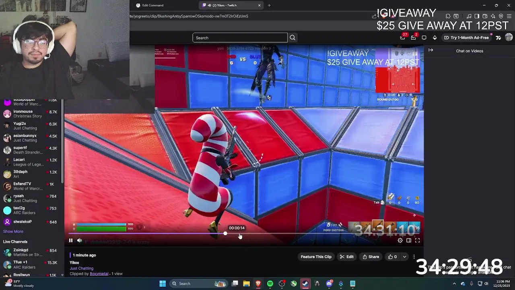Open a new browser tab with plus
The height and width of the screenshot is (290, 515).
click(269, 5)
